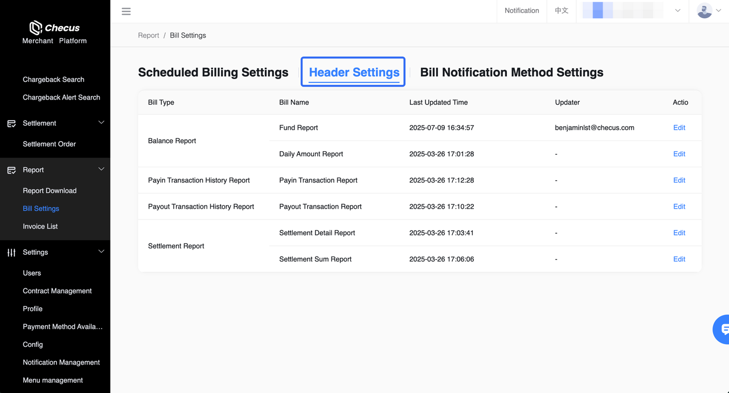Collapse the Settings menu chevron

click(101, 252)
